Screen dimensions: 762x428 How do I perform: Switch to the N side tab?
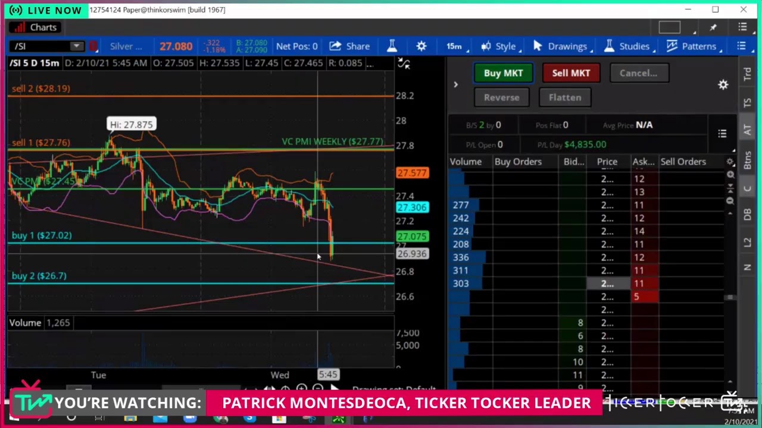(747, 267)
